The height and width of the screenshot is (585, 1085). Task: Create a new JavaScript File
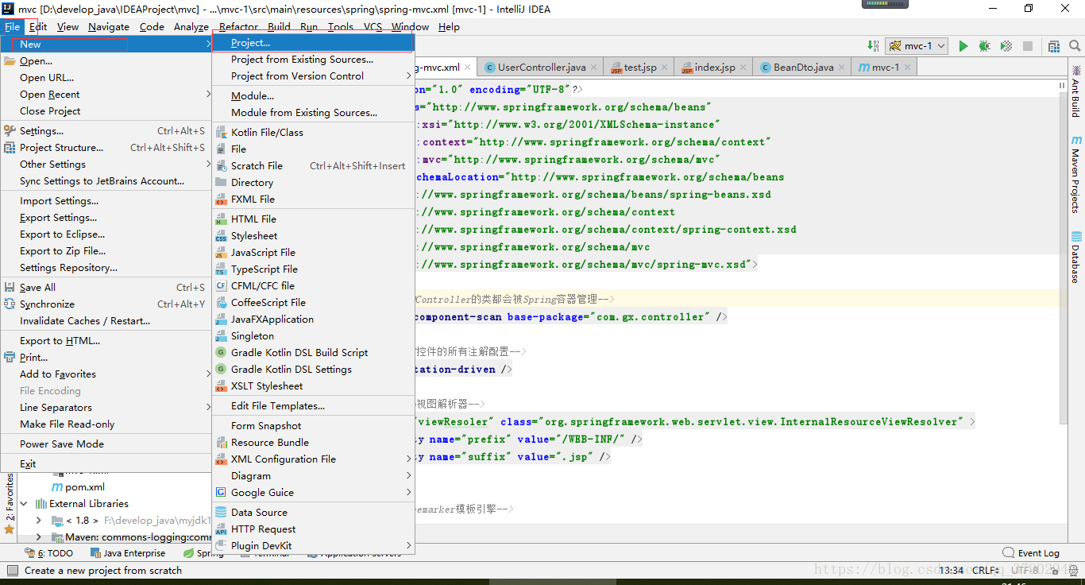click(x=313, y=252)
